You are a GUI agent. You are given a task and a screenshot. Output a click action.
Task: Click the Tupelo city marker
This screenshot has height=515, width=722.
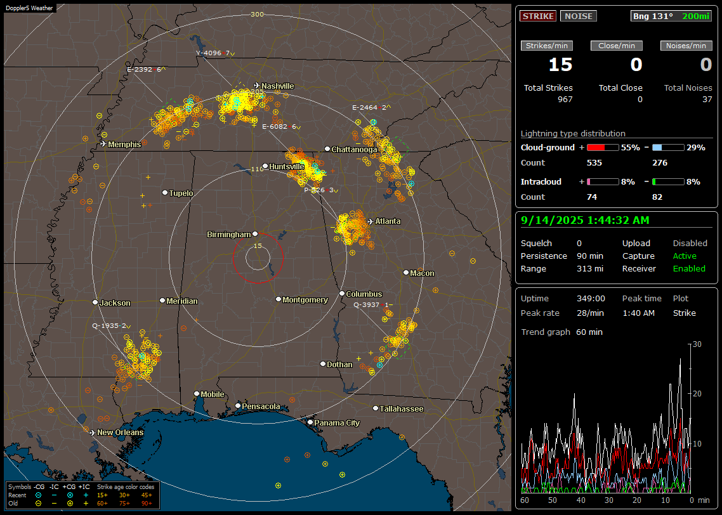click(165, 192)
